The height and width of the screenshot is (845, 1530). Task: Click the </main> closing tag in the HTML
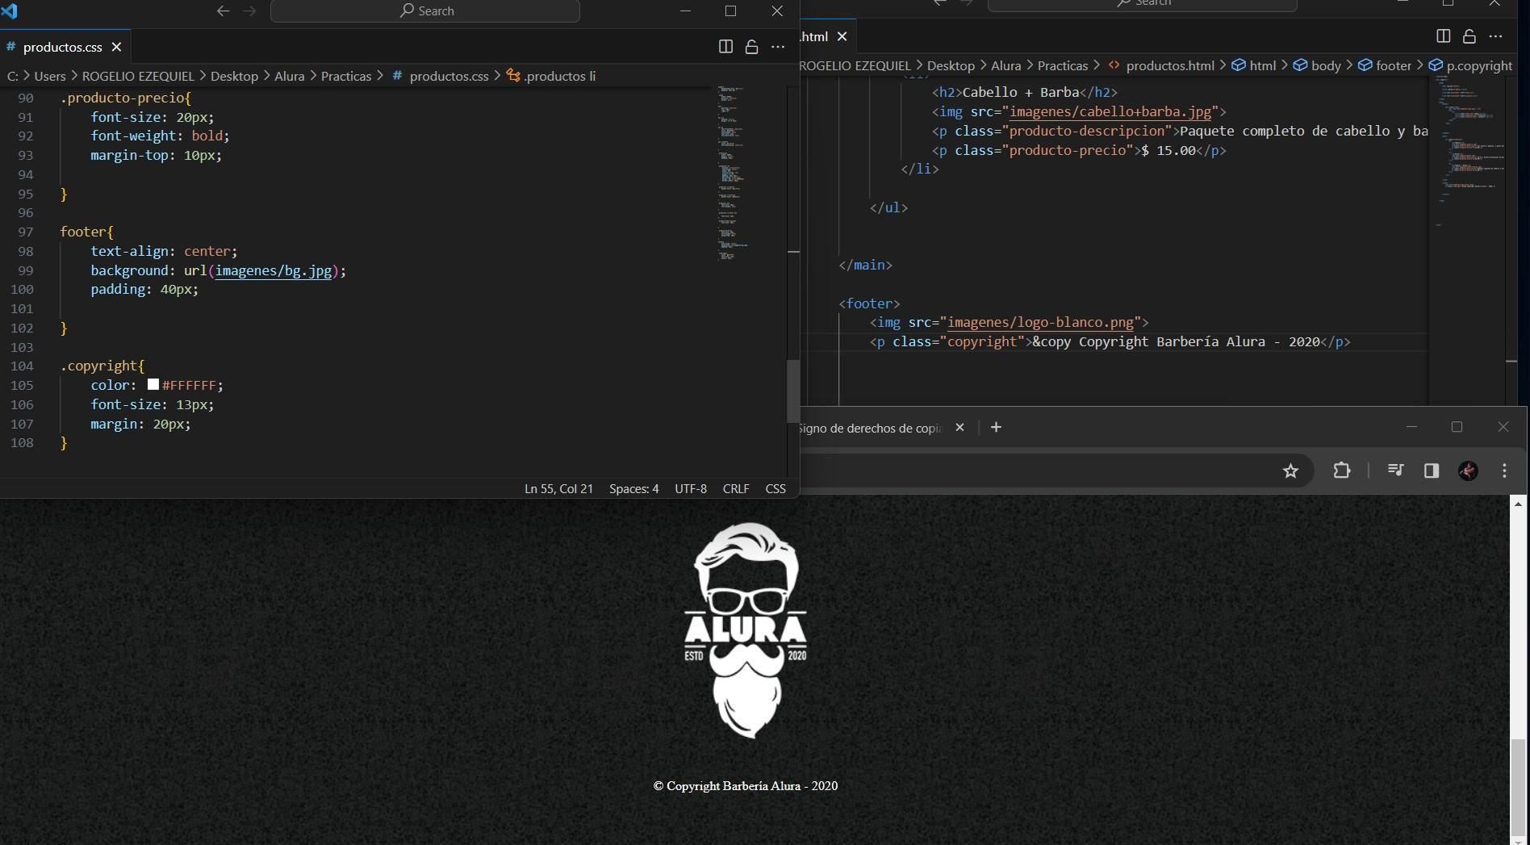pyautogui.click(x=865, y=265)
